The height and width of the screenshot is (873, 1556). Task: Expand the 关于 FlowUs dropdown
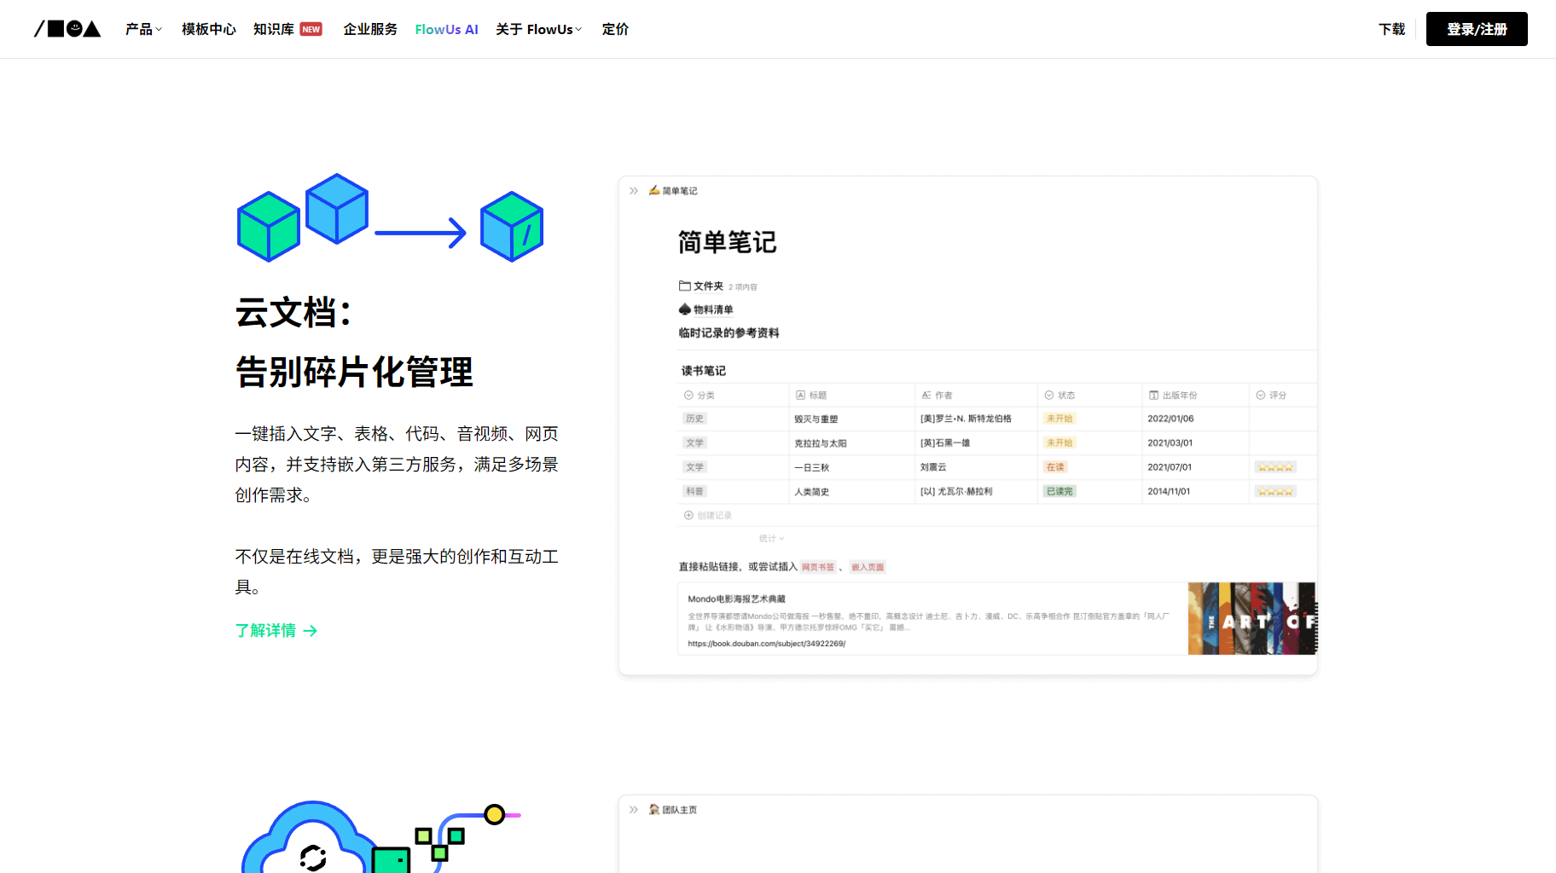538,29
